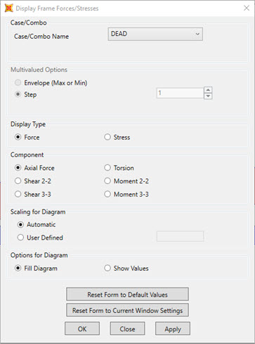
Task: Click Reset Form to Default Values
Action: [x=127, y=295]
